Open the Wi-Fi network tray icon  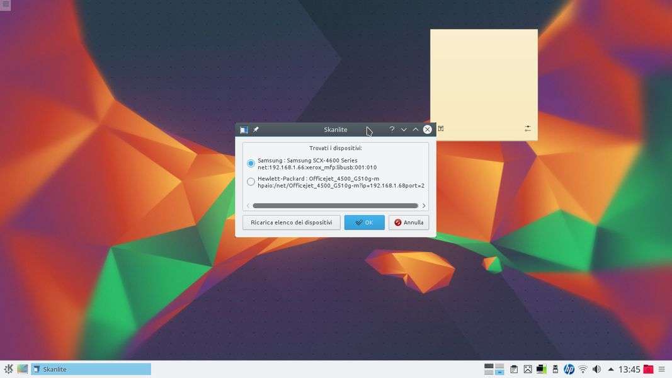click(583, 369)
